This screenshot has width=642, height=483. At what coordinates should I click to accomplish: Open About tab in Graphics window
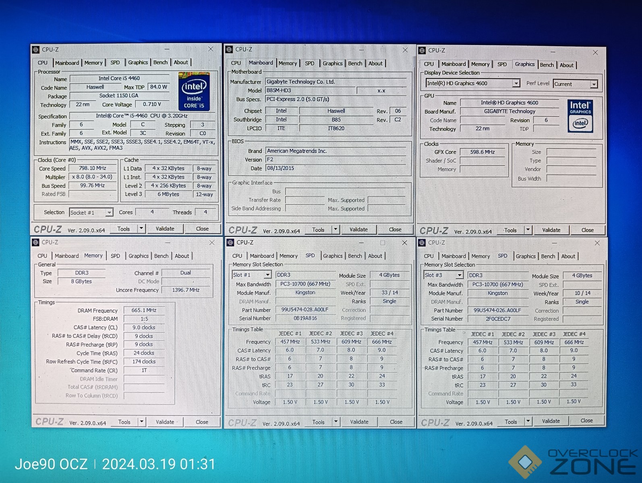566,65
